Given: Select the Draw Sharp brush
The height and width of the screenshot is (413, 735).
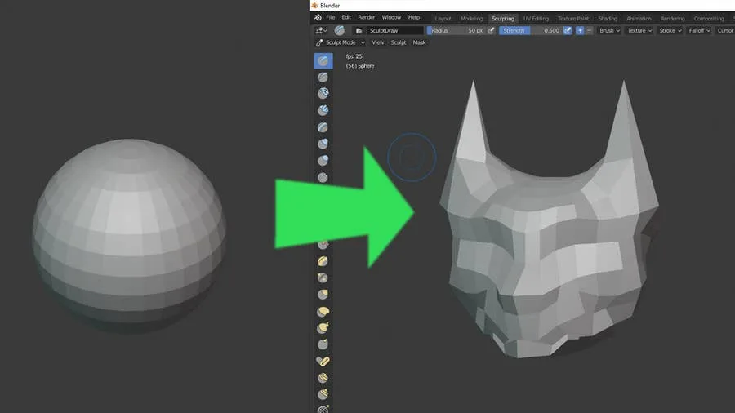Looking at the screenshot, I should click(323, 77).
